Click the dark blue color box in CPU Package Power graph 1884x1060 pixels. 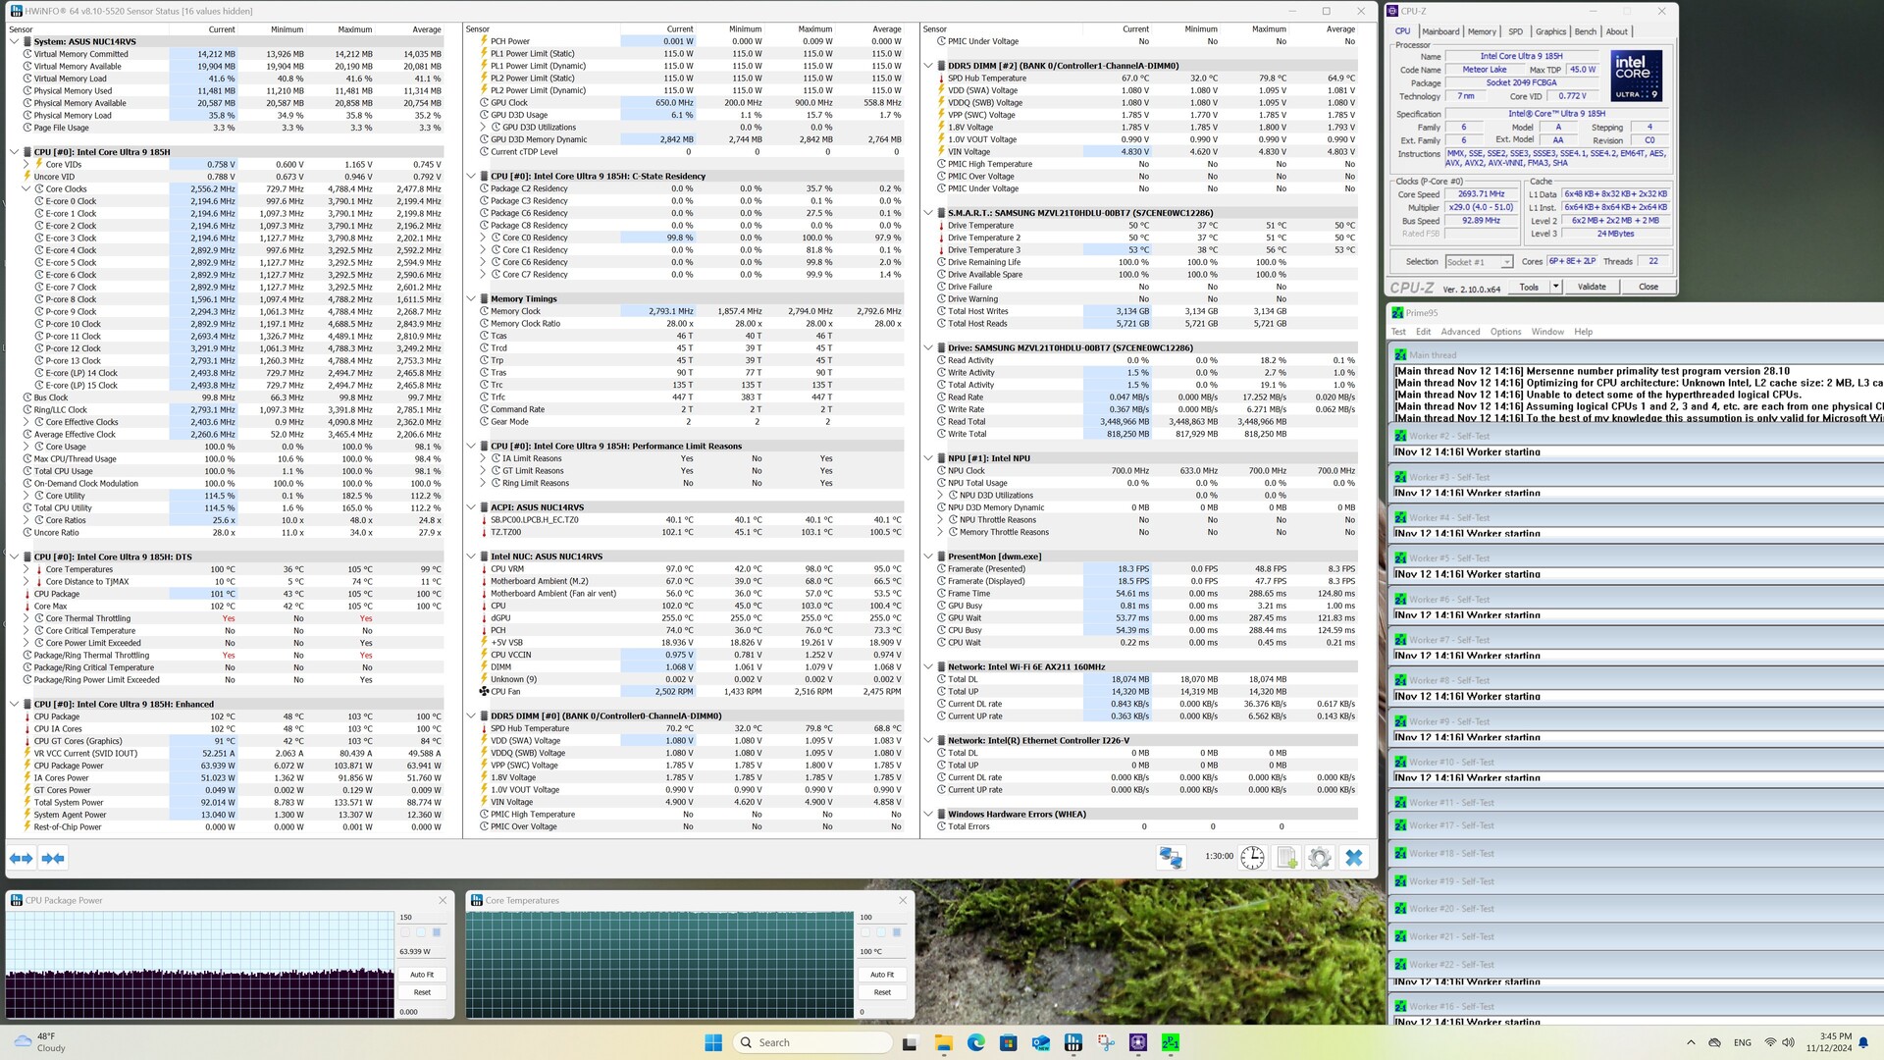[437, 932]
